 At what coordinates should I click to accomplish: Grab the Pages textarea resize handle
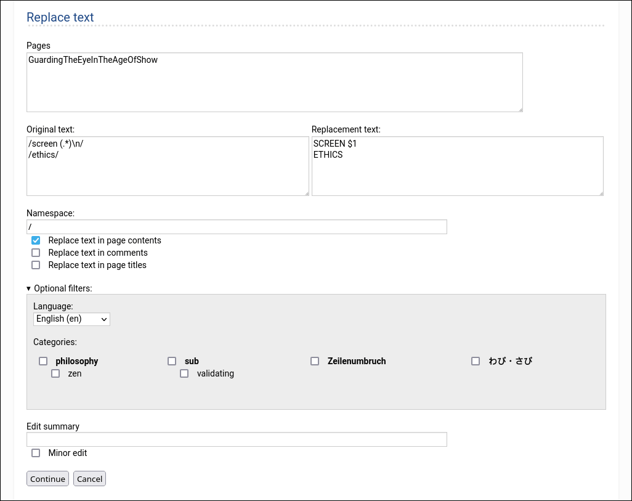coord(520,109)
